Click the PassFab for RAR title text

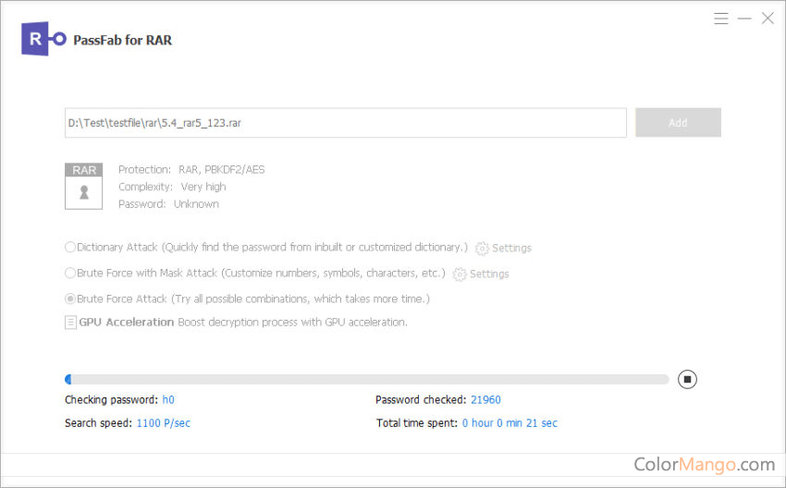(122, 40)
